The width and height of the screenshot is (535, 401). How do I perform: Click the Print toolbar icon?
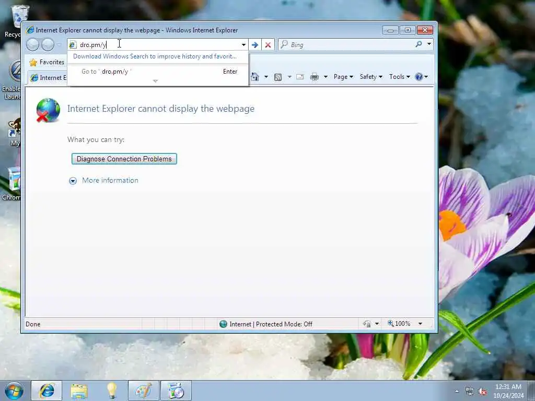(314, 77)
